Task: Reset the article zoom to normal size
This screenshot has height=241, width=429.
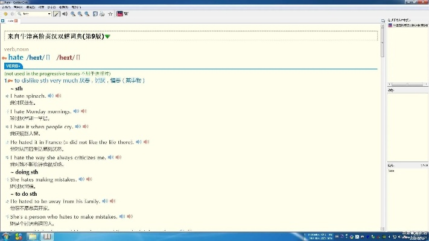Action: [87, 14]
